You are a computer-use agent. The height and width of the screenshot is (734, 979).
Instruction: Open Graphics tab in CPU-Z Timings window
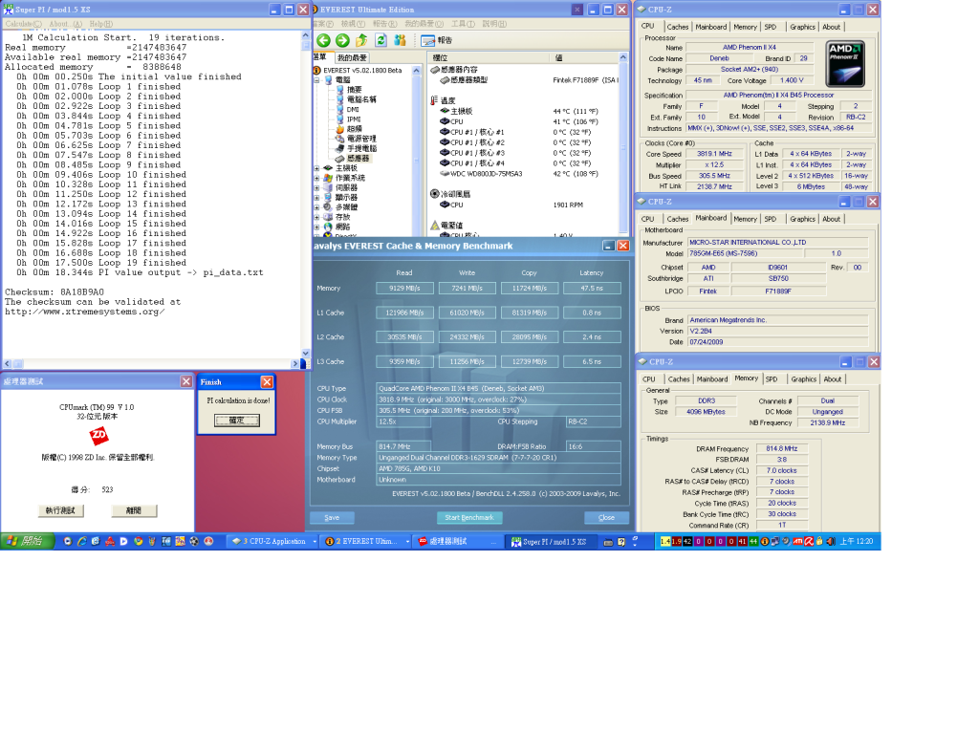click(x=803, y=378)
